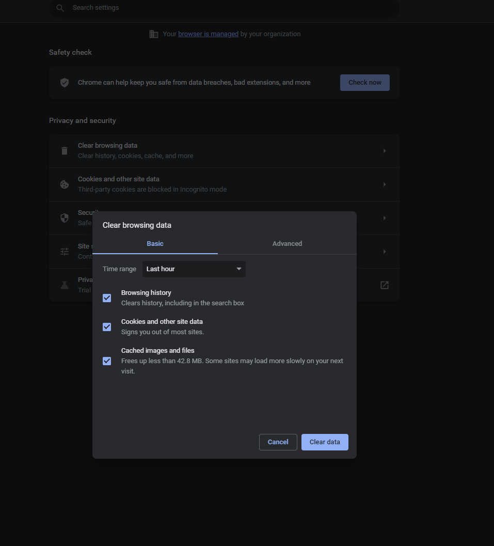Uncheck the Browsing history checkbox
494x546 pixels.
107,298
